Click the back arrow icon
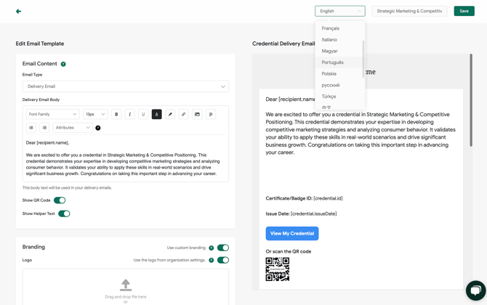Image resolution: width=487 pixels, height=305 pixels. point(18,12)
